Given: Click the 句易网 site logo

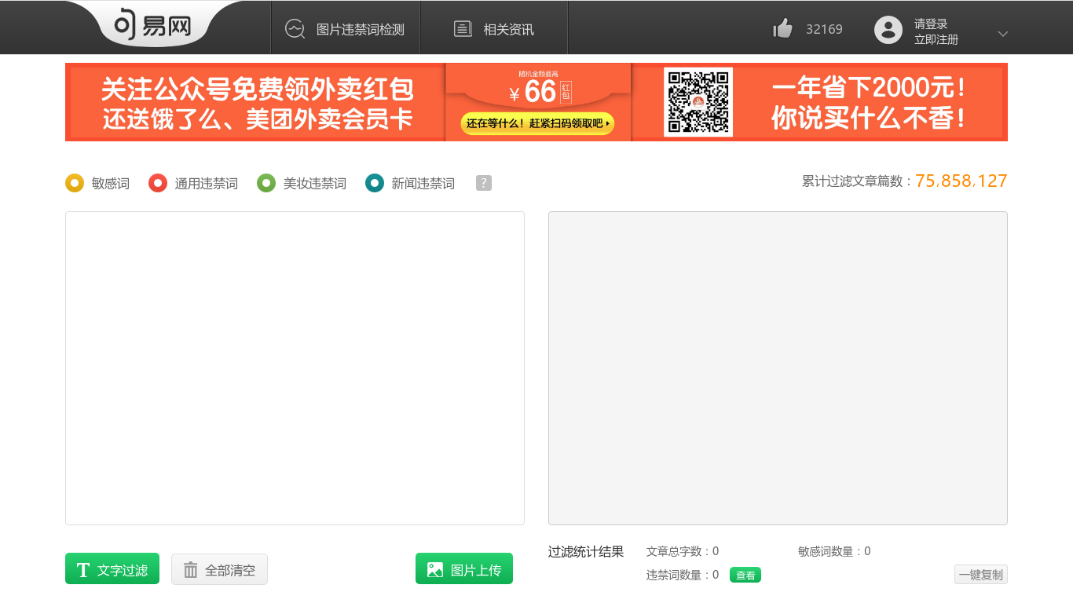Looking at the screenshot, I should pyautogui.click(x=154, y=25).
